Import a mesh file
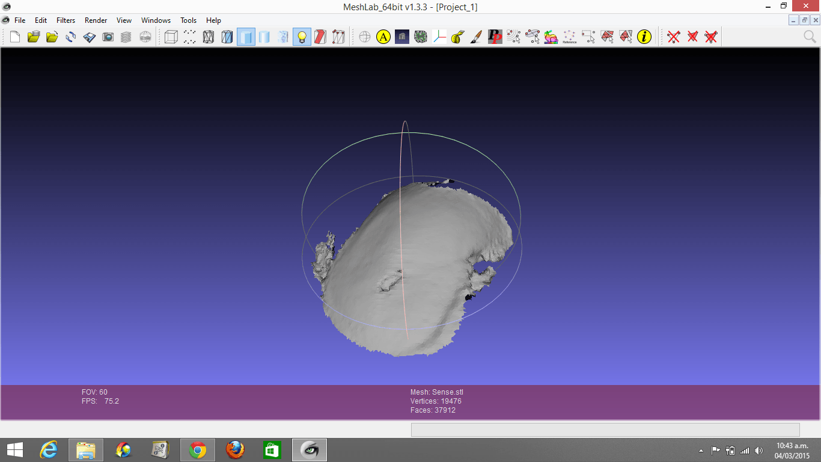Viewport: 821px width, 462px height. pos(52,37)
